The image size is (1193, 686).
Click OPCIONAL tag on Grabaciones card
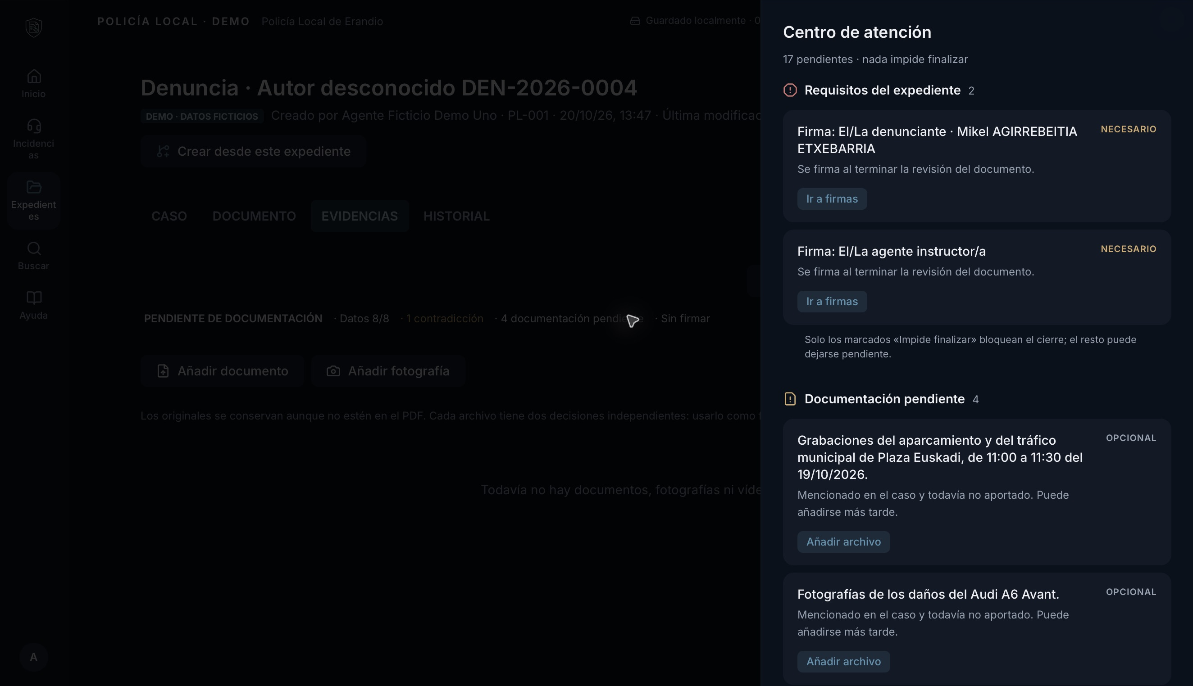click(x=1131, y=438)
